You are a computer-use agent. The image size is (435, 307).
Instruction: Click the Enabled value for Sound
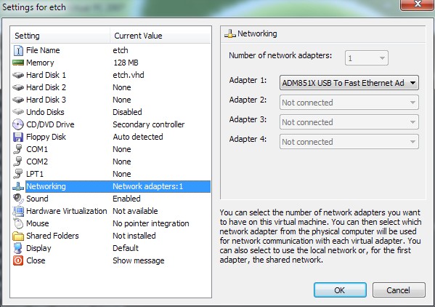pyautogui.click(x=126, y=199)
